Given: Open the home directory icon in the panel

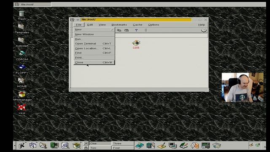Looking at the screenshot, I should [43, 146].
